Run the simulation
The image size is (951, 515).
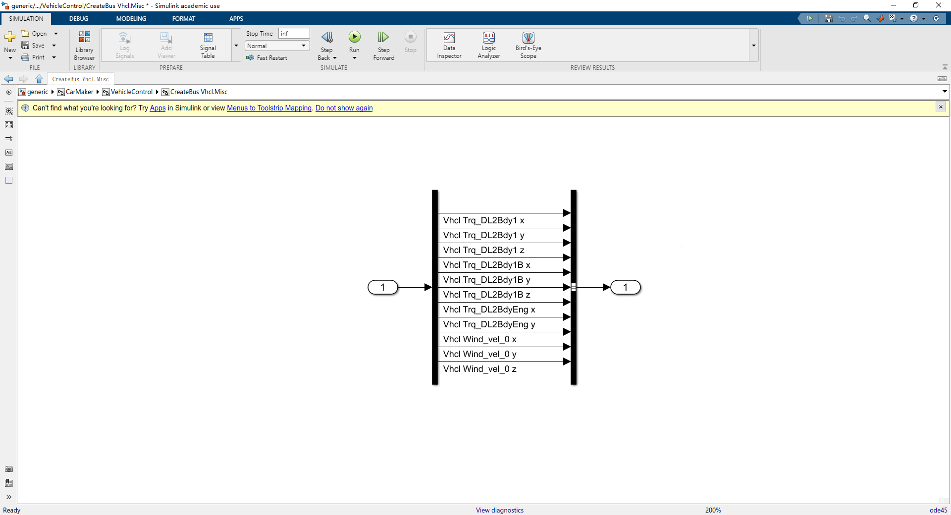pos(355,37)
